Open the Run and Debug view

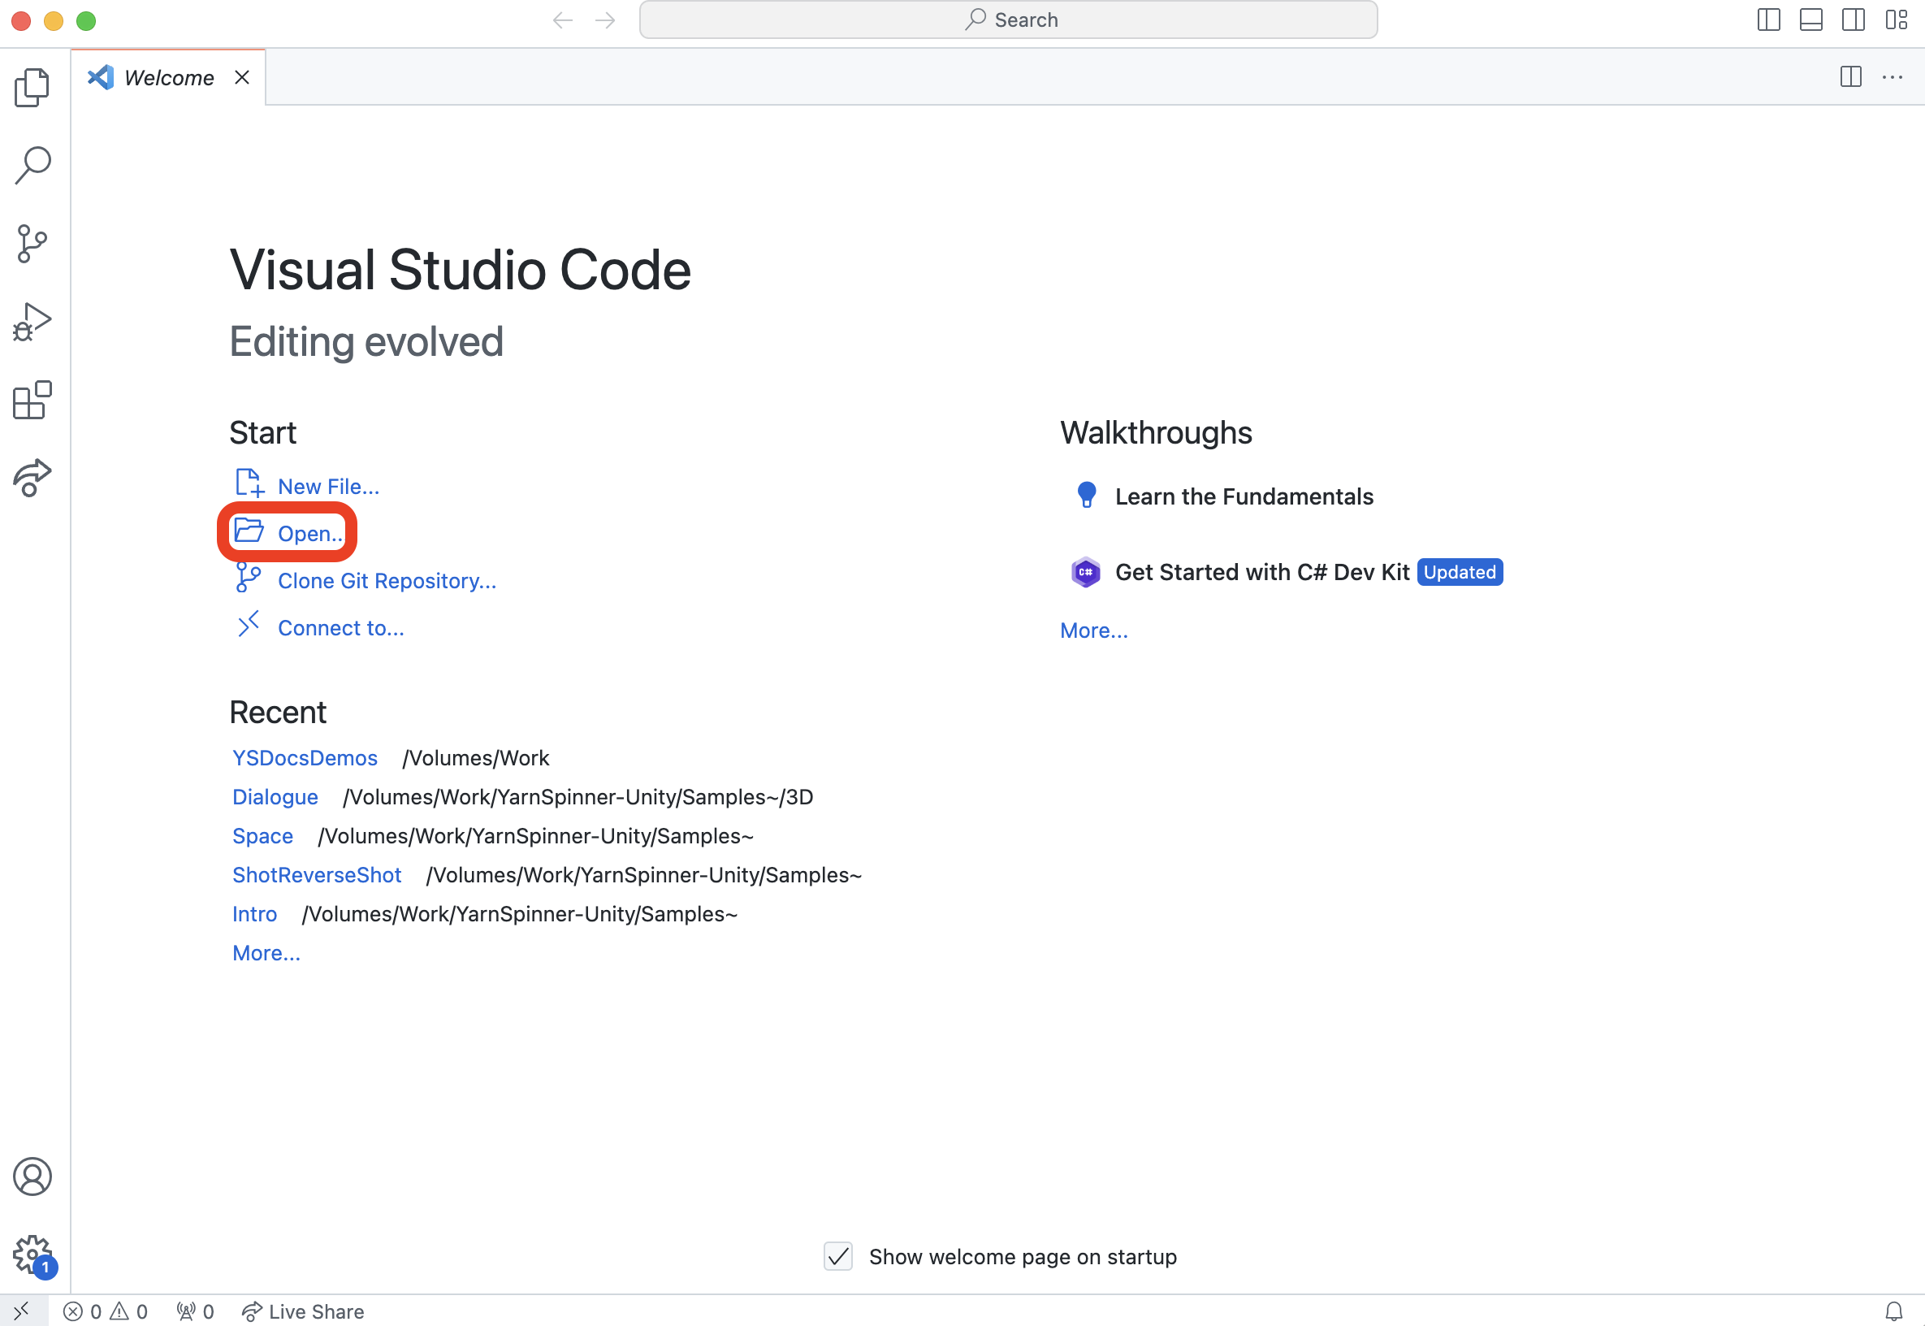pos(32,323)
